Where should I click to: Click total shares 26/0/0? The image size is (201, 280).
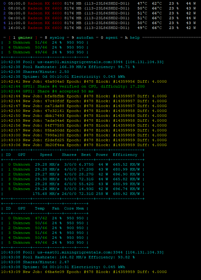69,194
